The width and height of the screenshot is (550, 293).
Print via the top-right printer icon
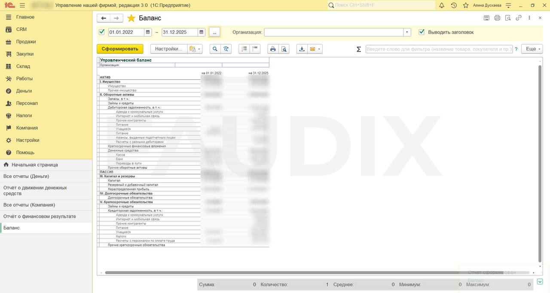(x=497, y=18)
